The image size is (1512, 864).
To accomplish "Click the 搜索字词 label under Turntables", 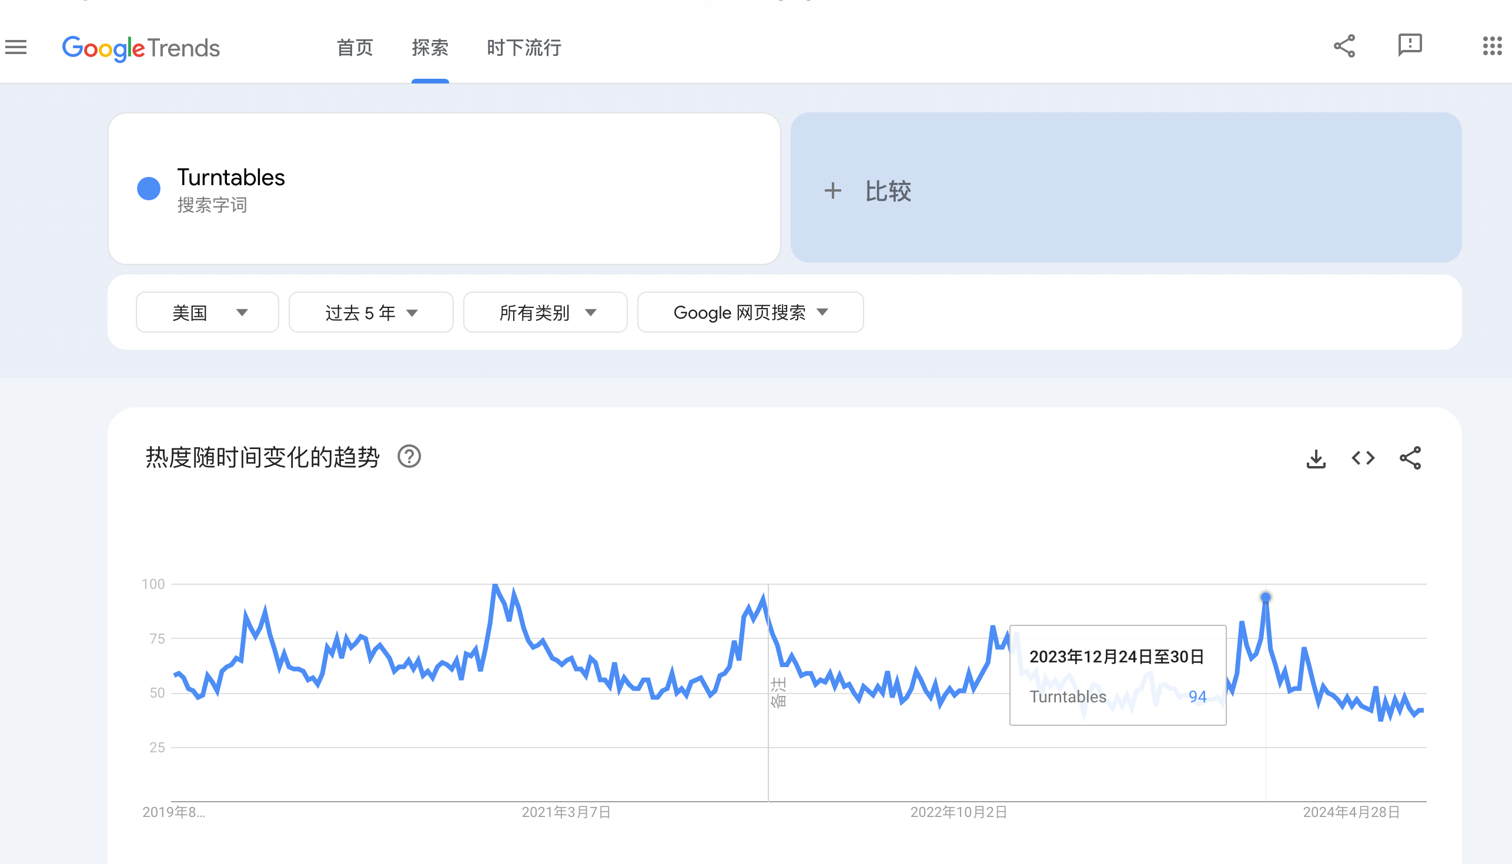I will (x=212, y=205).
